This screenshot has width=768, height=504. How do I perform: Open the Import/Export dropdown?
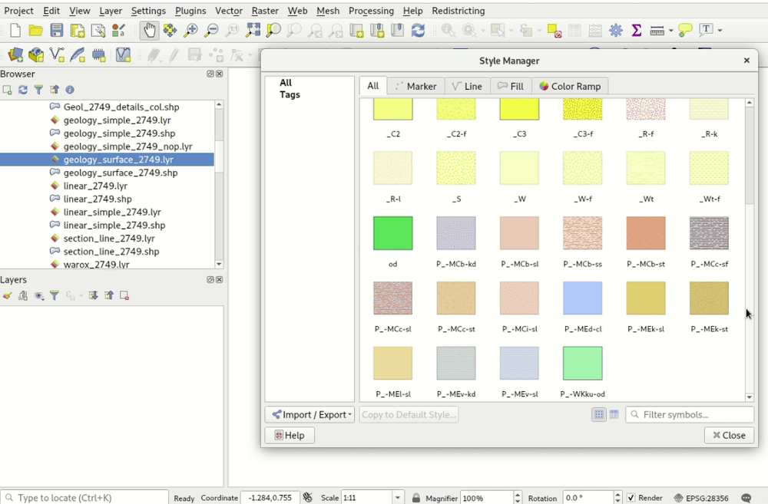coord(310,414)
